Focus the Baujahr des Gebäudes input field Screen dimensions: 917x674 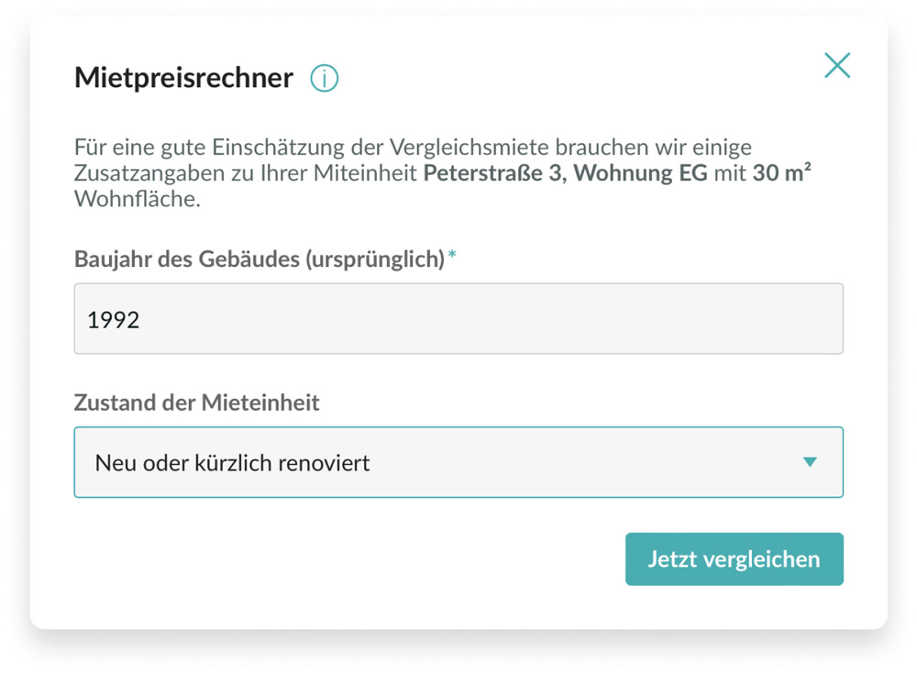tap(458, 319)
